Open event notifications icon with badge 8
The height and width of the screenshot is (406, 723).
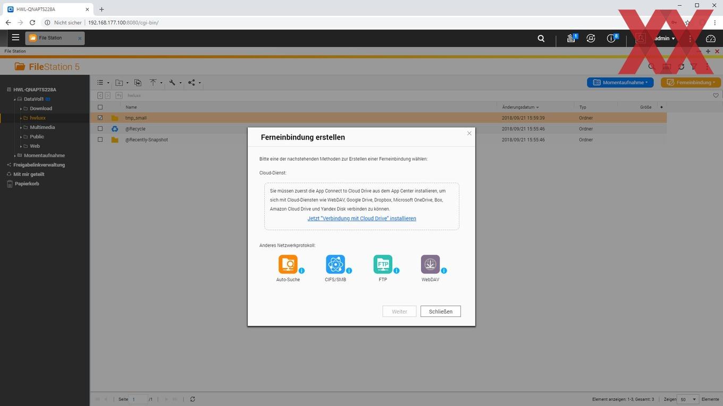[x=612, y=38]
